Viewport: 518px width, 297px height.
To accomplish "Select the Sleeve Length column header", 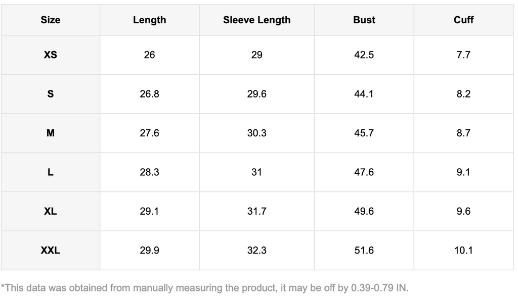I will pos(256,20).
